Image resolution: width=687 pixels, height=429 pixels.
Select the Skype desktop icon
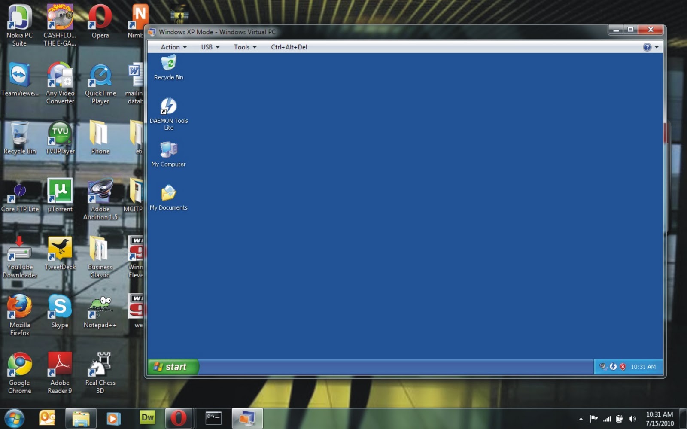[x=60, y=312]
